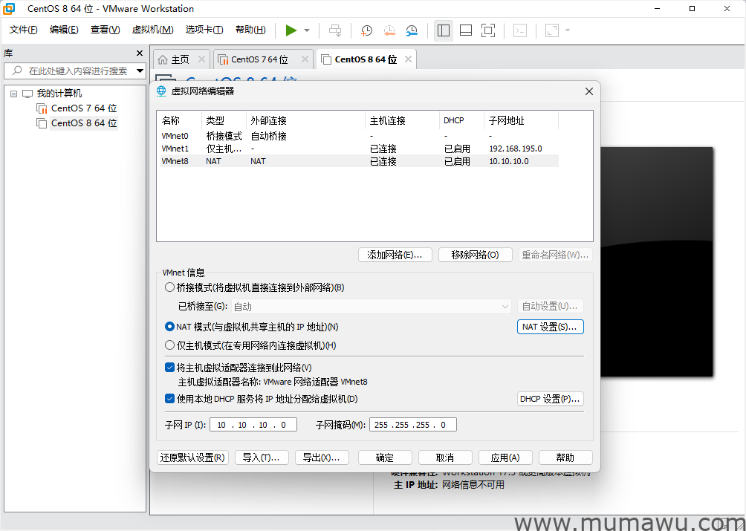746x531 pixels.
Task: Power on the virtual machine
Action: click(292, 30)
